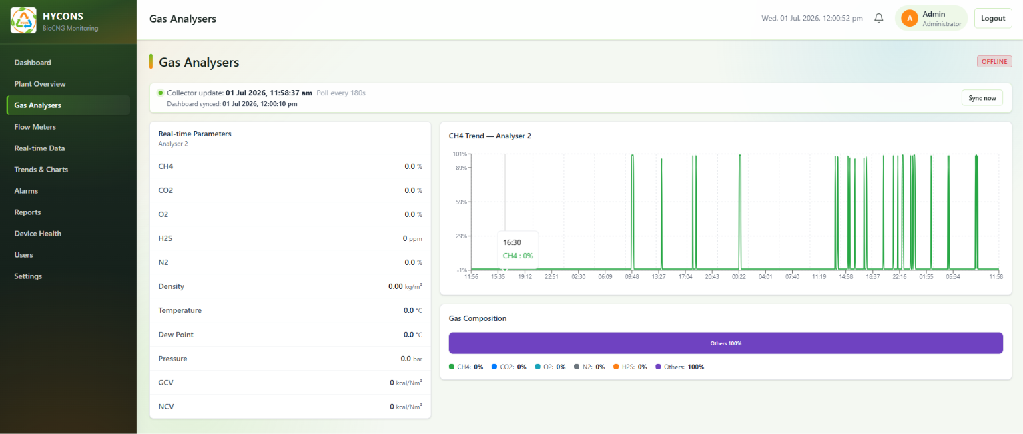Click the blue CO2 legend dot
1023x434 pixels.
tap(494, 367)
